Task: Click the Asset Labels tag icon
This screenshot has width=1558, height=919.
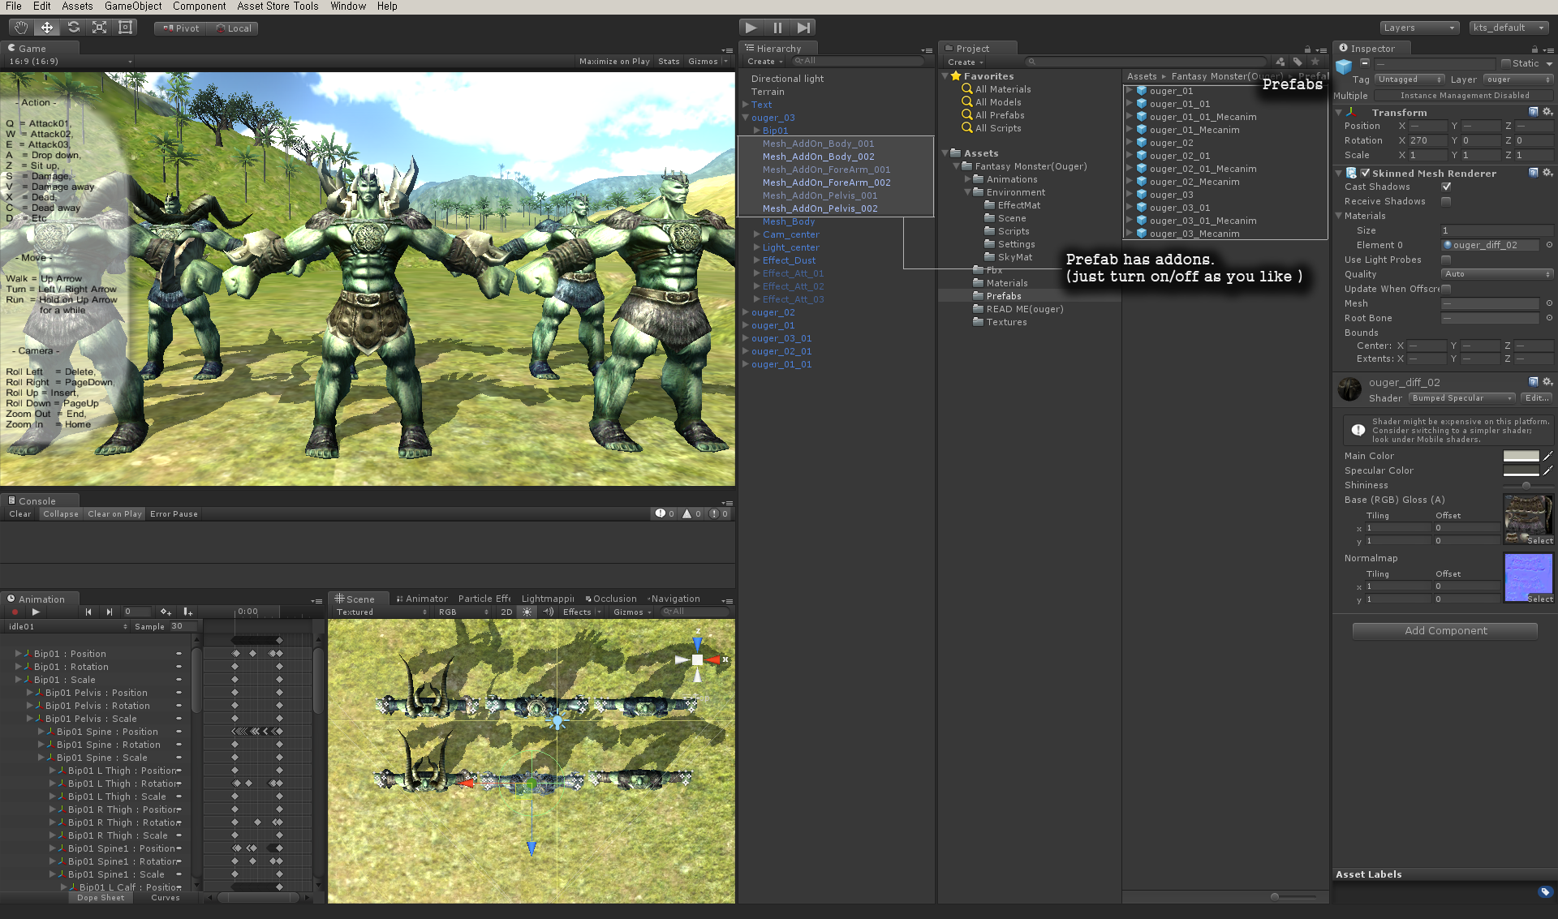Action: 1544,891
